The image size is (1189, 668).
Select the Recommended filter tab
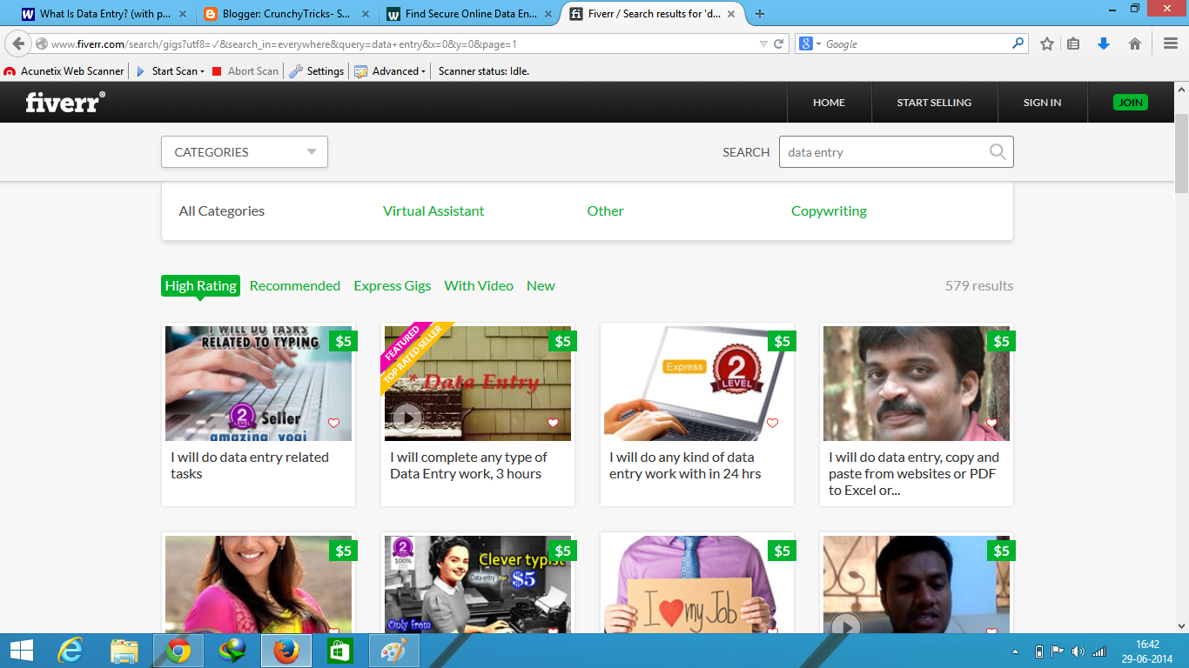pos(295,285)
